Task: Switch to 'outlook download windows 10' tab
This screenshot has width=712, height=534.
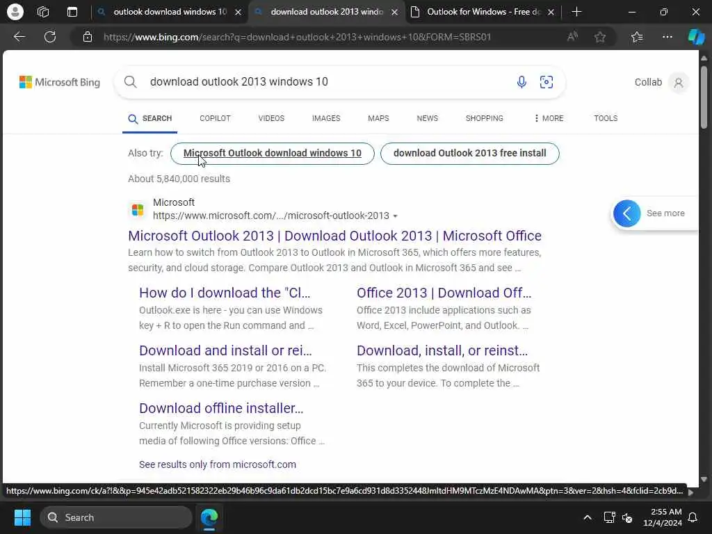Action: pyautogui.click(x=170, y=12)
